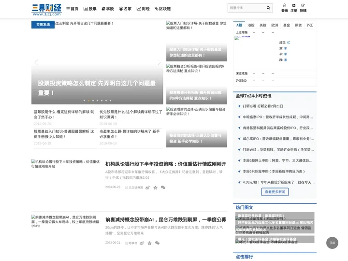Share 银行股 article to Weibo icon
The width and height of the screenshot is (348, 261).
(147, 188)
